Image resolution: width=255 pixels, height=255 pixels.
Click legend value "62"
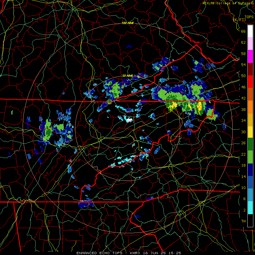point(243,42)
